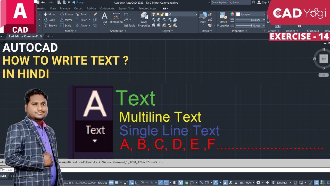The image size is (330, 186).
Task: Expand the Modify panel arrow
Action: click(76, 31)
